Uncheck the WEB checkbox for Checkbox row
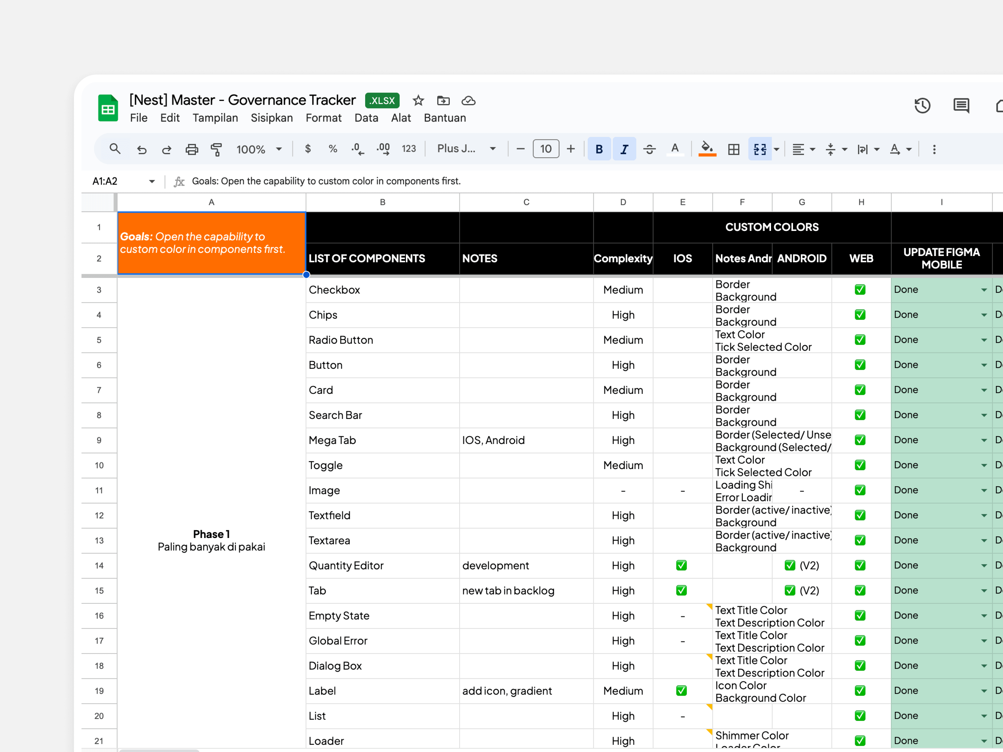Viewport: 1003px width, 752px height. coord(860,290)
